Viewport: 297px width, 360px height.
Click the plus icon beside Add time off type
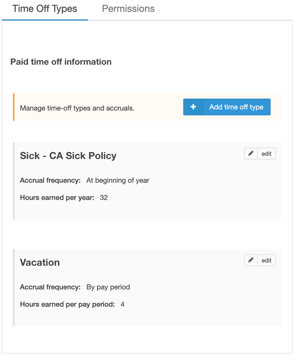pyautogui.click(x=193, y=107)
